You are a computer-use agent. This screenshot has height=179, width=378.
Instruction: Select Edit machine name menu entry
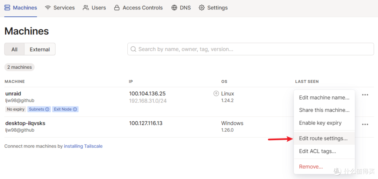324,98
